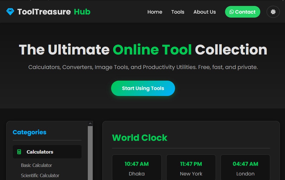
Task: Click the Categories panel heading
Action: (x=29, y=132)
